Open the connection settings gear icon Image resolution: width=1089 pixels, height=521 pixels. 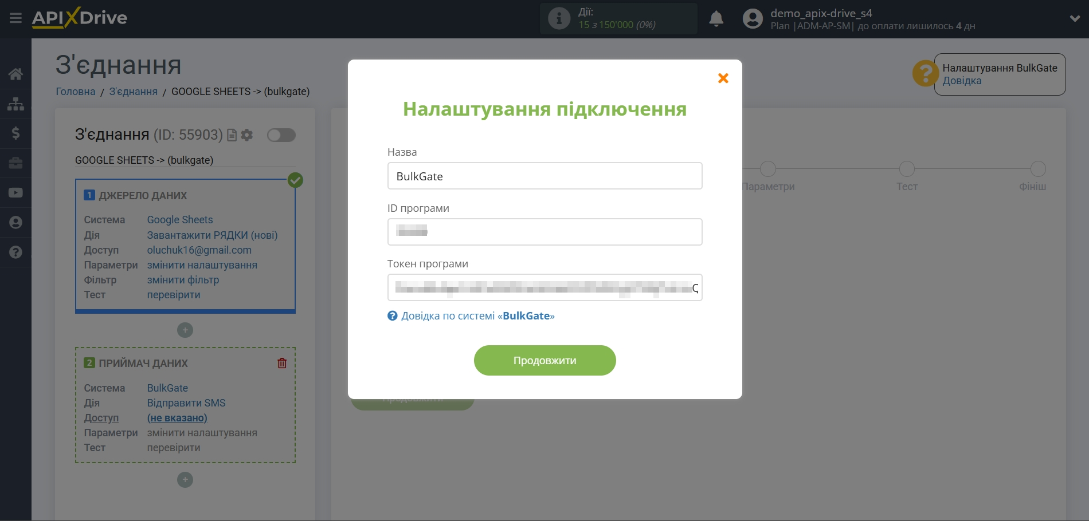point(247,135)
